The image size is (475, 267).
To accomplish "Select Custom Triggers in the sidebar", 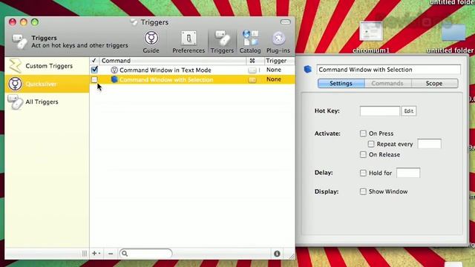I will coord(47,66).
